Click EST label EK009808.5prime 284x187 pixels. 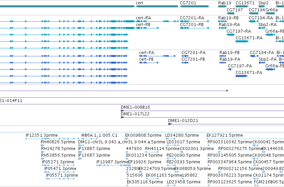[143, 135]
